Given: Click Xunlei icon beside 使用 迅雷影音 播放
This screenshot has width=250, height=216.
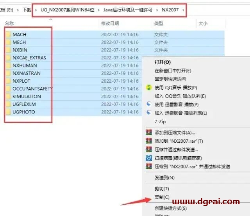Looking at the screenshot, I should 149,104.
